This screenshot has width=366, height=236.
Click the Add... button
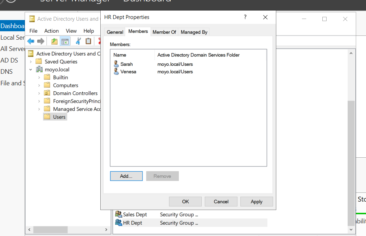pos(126,176)
